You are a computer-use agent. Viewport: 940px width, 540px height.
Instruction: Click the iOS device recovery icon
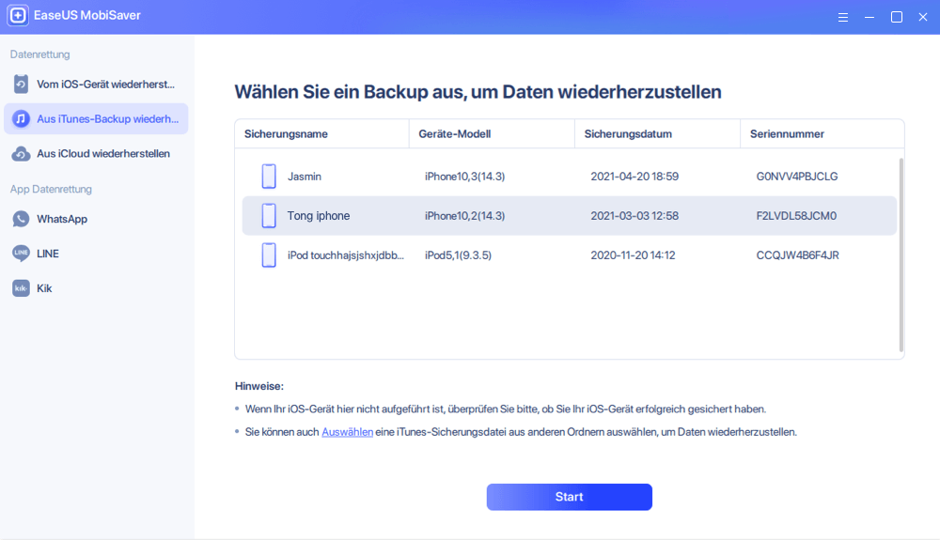21,85
